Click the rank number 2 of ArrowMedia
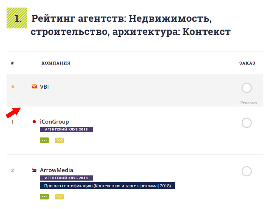Viewport: 266px width, 209px height. pyautogui.click(x=13, y=170)
